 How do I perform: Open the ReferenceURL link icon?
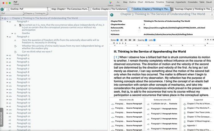139,28
